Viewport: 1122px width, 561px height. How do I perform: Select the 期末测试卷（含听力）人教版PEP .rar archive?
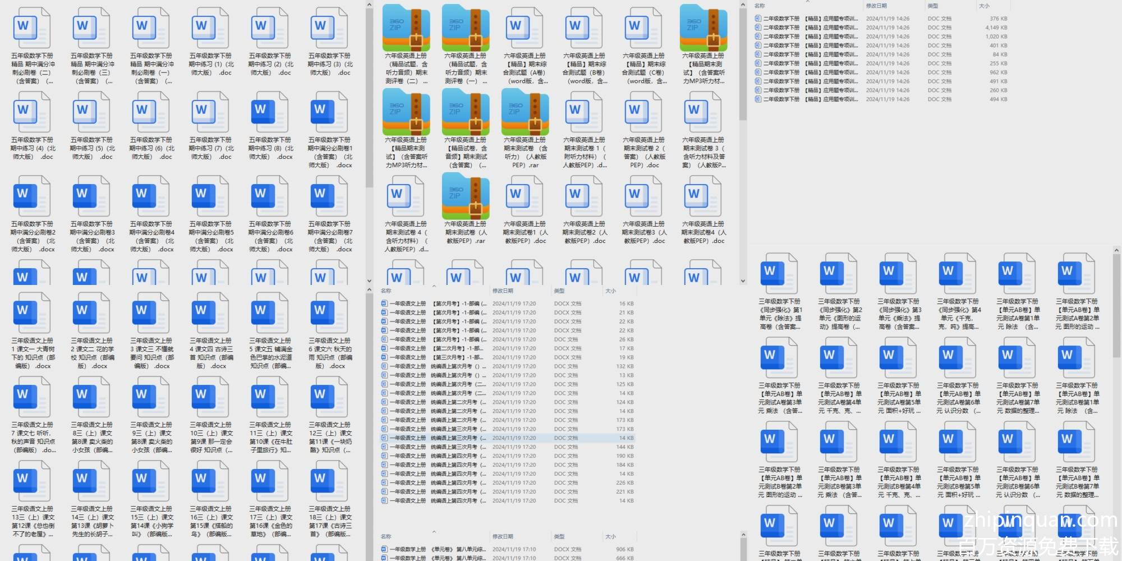click(x=525, y=112)
